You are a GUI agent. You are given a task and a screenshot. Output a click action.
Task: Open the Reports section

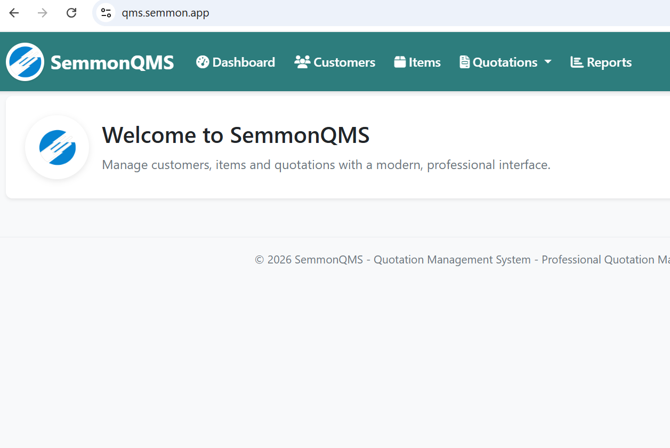point(609,62)
